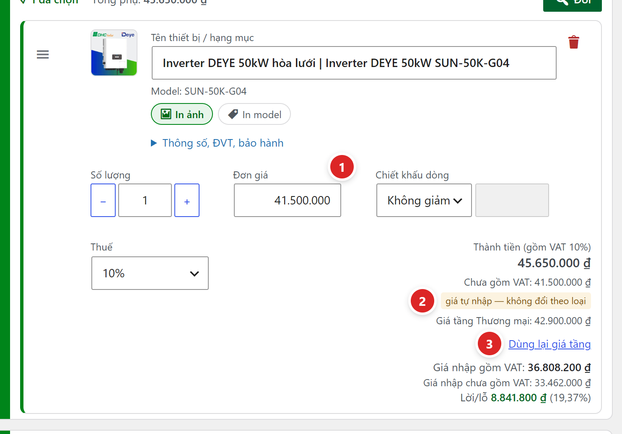Toggle the 'In ảnh' print image option
The image size is (622, 434).
[x=182, y=114]
